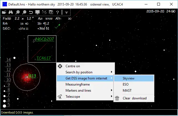The width and height of the screenshot is (178, 116).
Task: Click Clear download menu entry
Action: click(134, 98)
